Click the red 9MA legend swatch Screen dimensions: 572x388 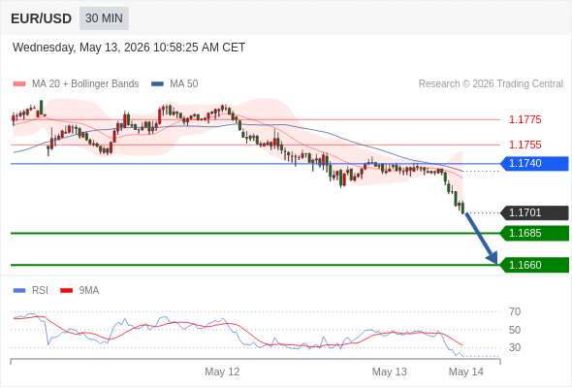tap(66, 291)
